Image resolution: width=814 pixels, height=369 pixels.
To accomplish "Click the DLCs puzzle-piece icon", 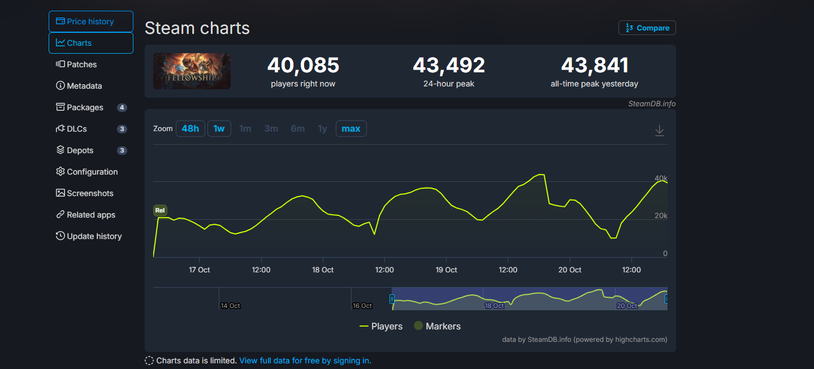I will (x=60, y=129).
